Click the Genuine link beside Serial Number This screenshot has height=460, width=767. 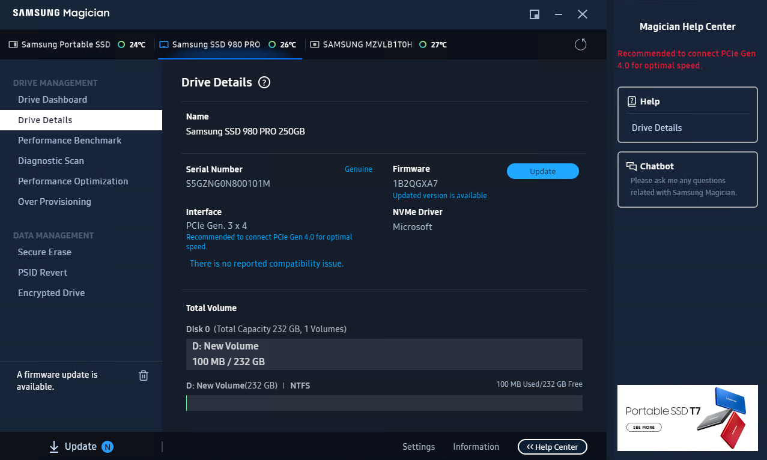point(359,169)
